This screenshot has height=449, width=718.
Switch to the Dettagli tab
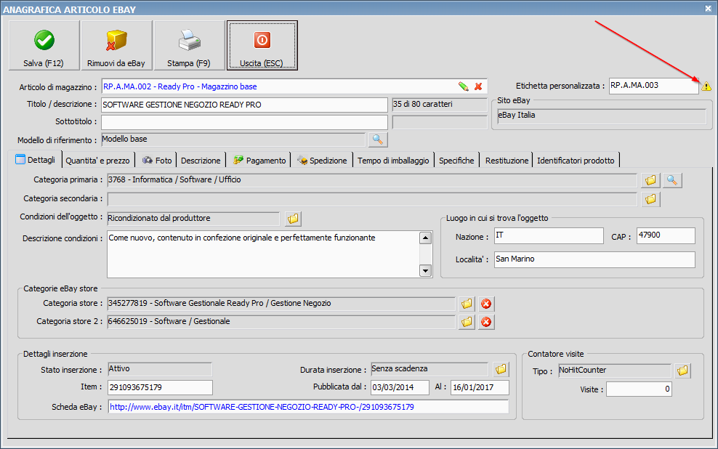[36, 160]
